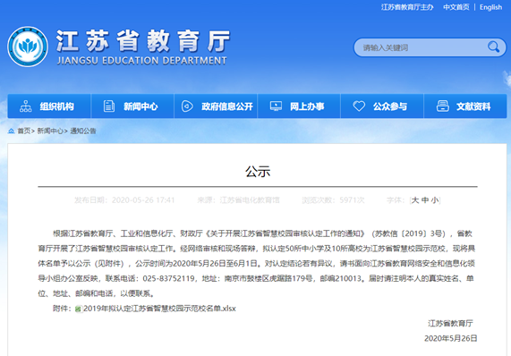Go to 中文首页 link
511x356 pixels.
[x=456, y=7]
